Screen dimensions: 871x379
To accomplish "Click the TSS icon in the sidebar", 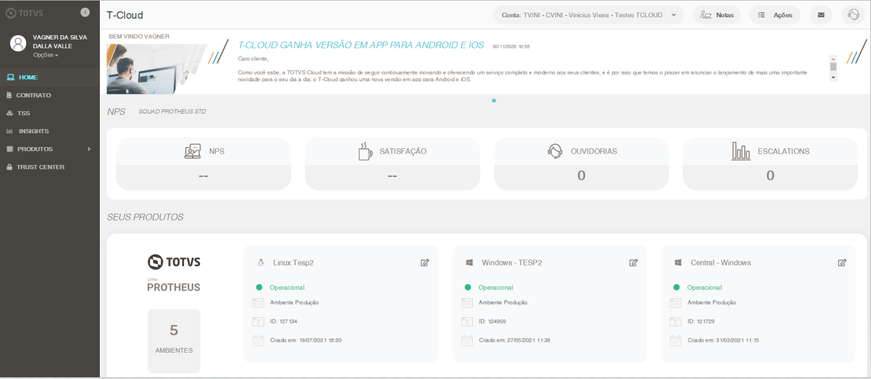I will tap(10, 113).
